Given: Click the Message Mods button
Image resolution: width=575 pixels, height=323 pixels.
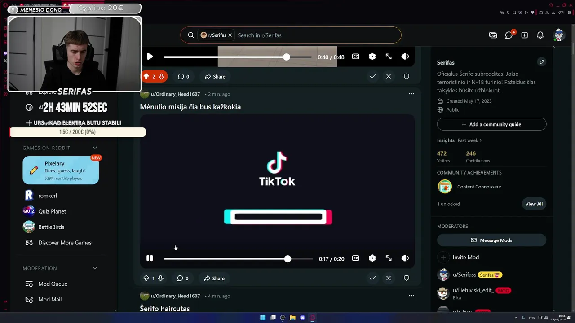Looking at the screenshot, I should coord(491,240).
